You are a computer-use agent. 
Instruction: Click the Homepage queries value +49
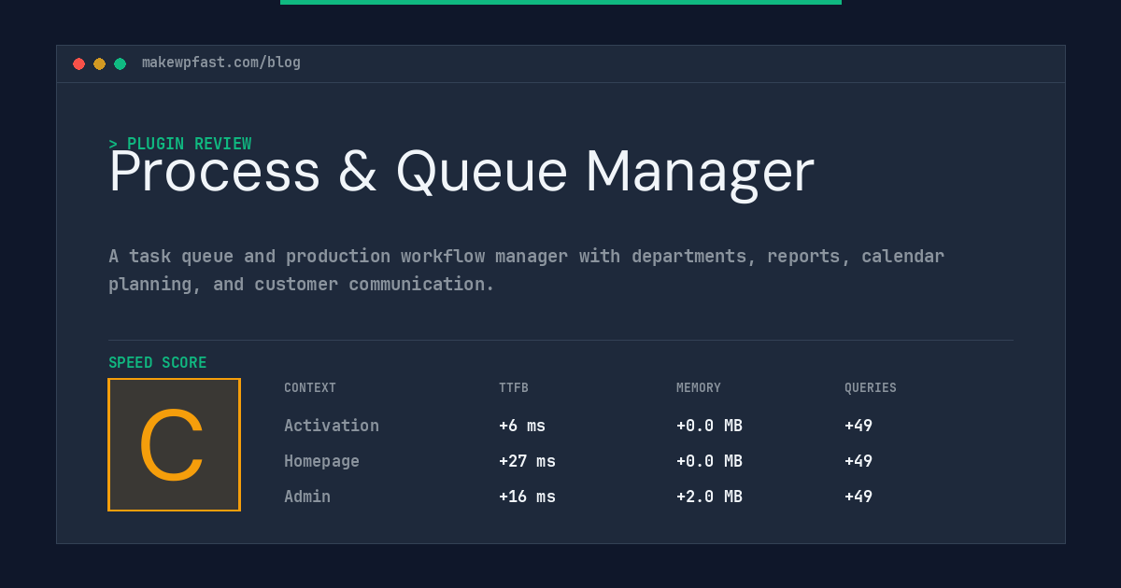point(858,461)
